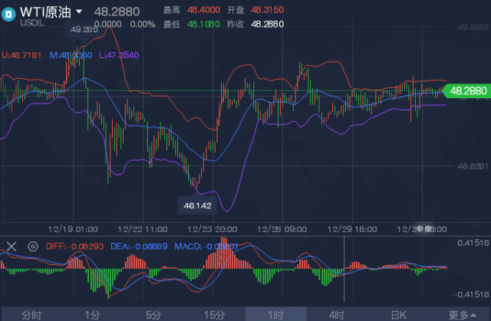Click the 12/23 20:00 time axis label
Image resolution: width=491 pixels, height=321 pixels.
click(213, 229)
